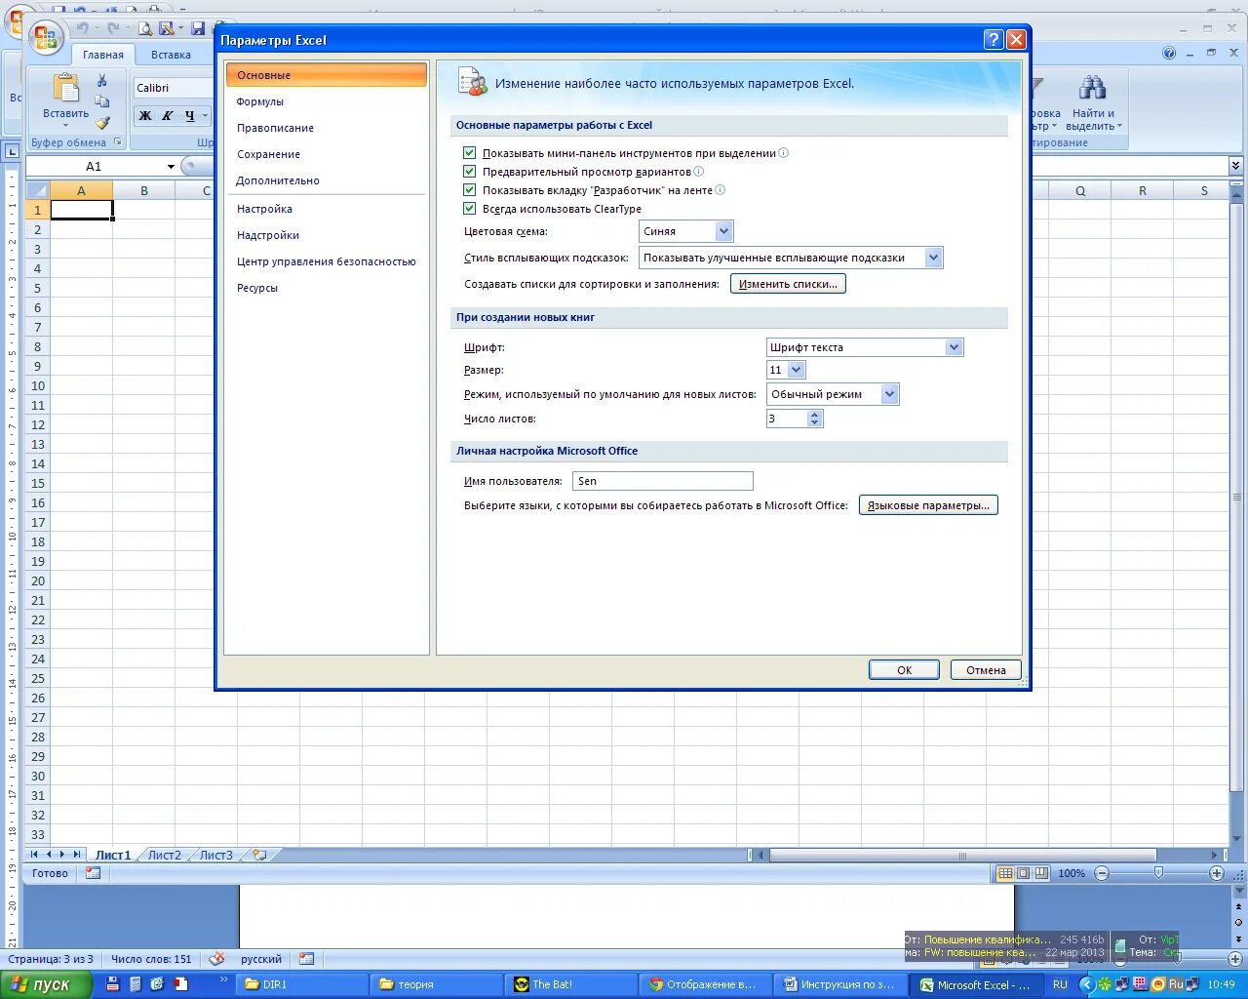Toggle underline (Ч) formatting
Image resolution: width=1248 pixels, height=999 pixels.
point(189,116)
